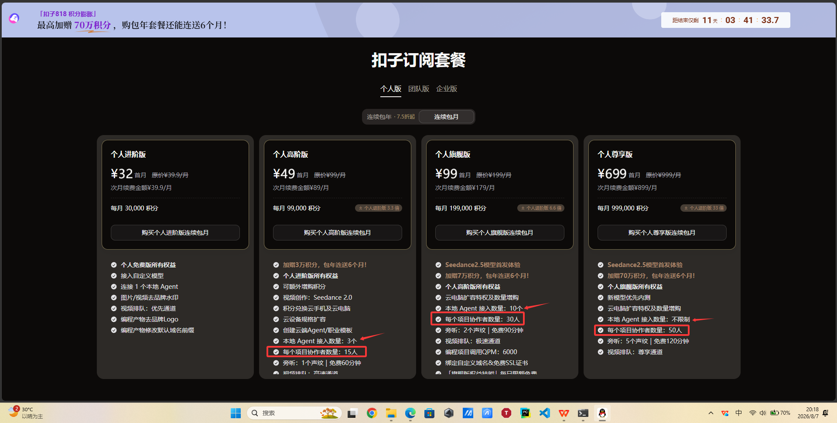The height and width of the screenshot is (423, 837).
Task: Buy the 个人尊享版 monthly plan
Action: (662, 233)
